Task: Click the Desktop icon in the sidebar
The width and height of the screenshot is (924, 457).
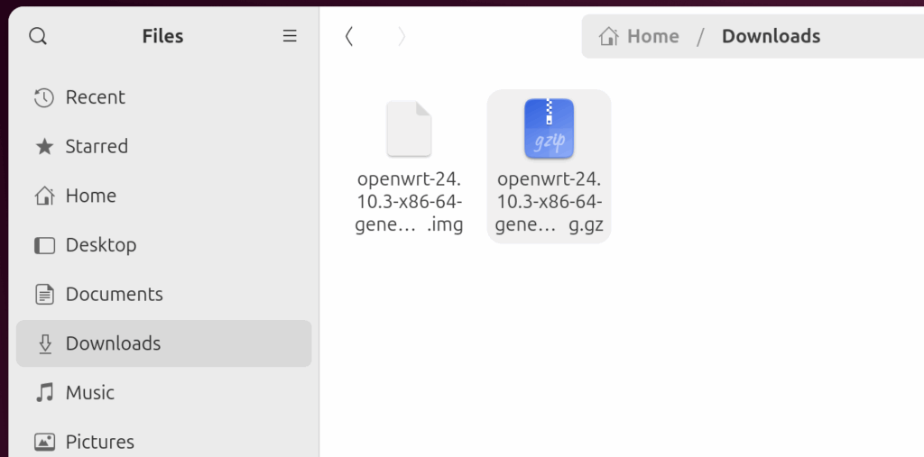Action: (43, 245)
